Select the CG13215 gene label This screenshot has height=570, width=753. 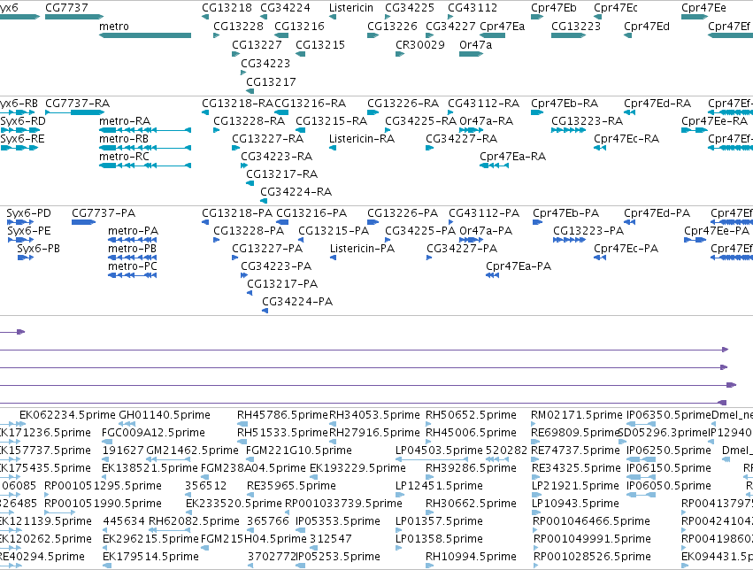point(320,44)
